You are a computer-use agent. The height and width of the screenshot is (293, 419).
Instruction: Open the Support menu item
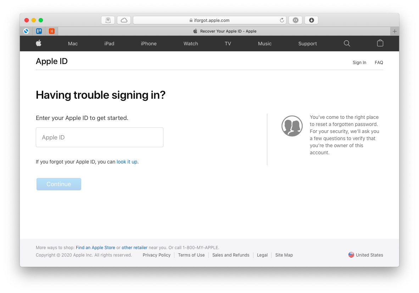[307, 44]
